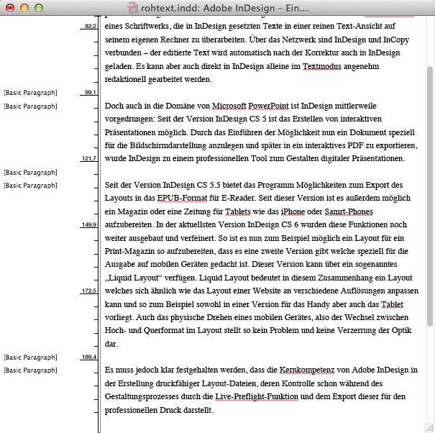The height and width of the screenshot is (433, 435).
Task: Zoom the window using the green button
Action: 38,8
